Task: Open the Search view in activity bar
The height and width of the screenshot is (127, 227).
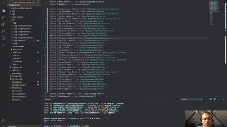Action: pos(3,3)
